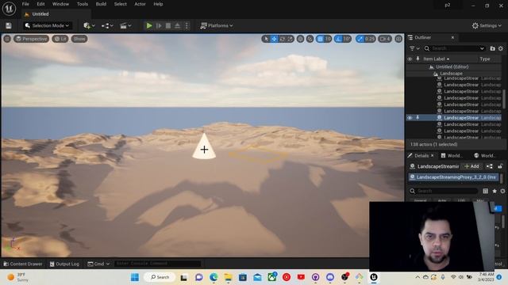This screenshot has height=285, width=508.
Task: Click the Perspective viewport type button
Action: pos(32,39)
